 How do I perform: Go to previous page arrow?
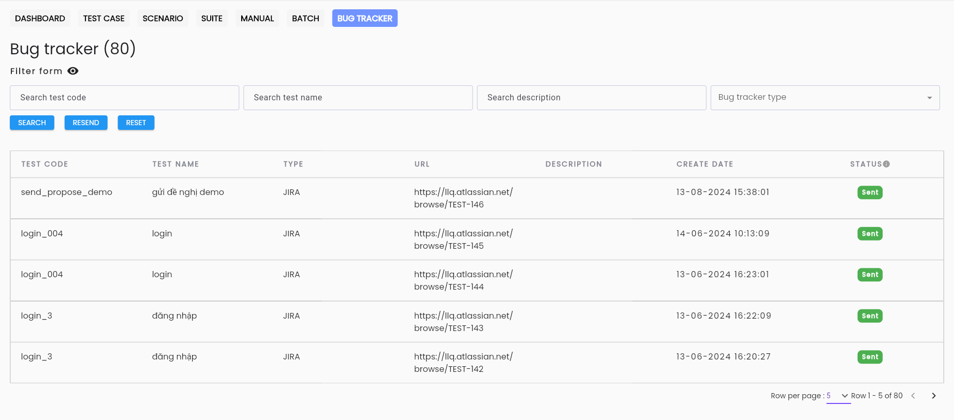pyautogui.click(x=913, y=396)
